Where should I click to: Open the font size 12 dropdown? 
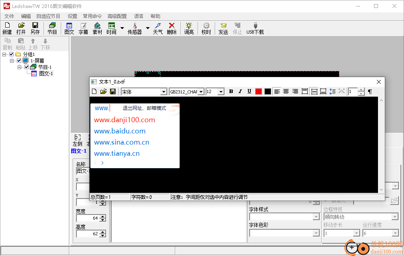[x=221, y=91]
